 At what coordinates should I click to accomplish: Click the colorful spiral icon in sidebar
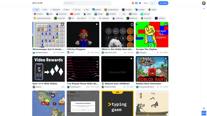(x=204, y=3)
